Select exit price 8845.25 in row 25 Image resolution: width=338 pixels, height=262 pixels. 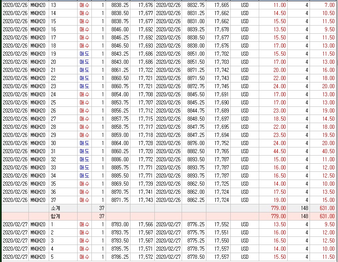coord(196,102)
